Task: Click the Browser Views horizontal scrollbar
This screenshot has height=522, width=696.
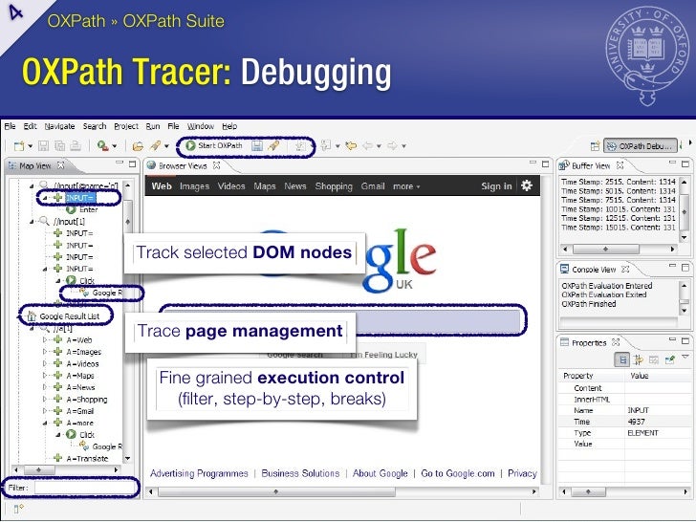Action: (342, 491)
